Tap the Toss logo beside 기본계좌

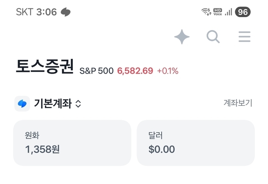point(22,104)
